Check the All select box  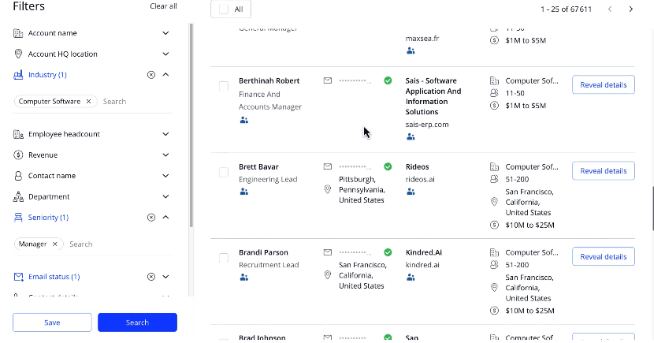[x=224, y=9]
